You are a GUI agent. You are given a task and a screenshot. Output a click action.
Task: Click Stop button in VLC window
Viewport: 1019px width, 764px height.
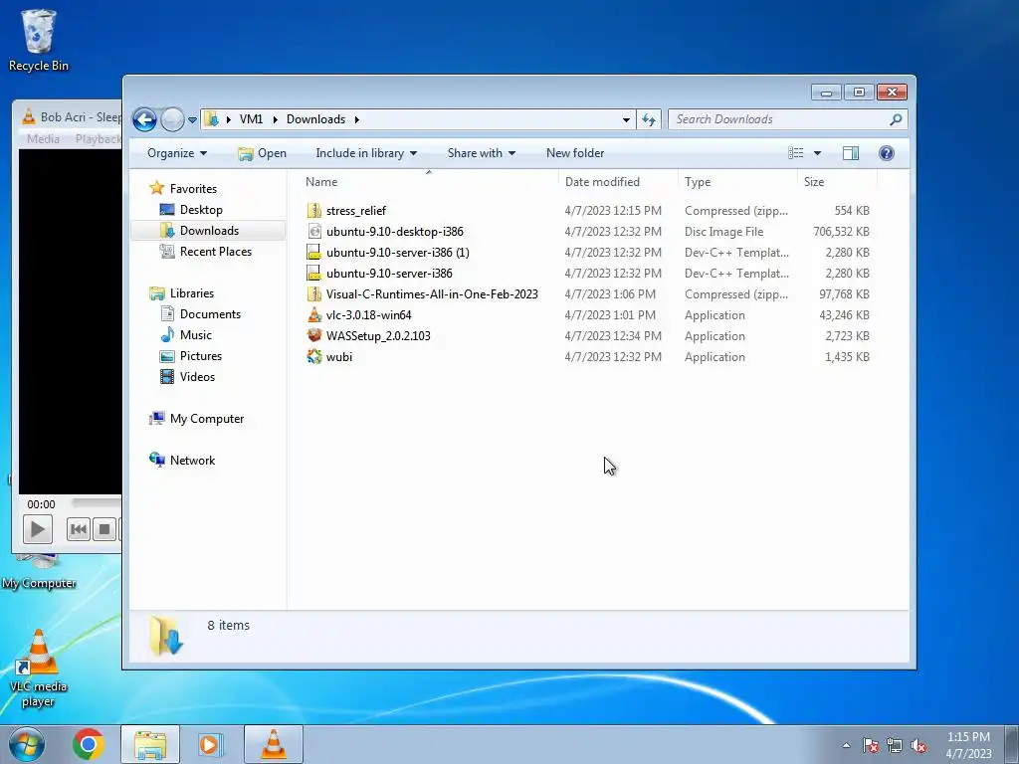click(103, 529)
